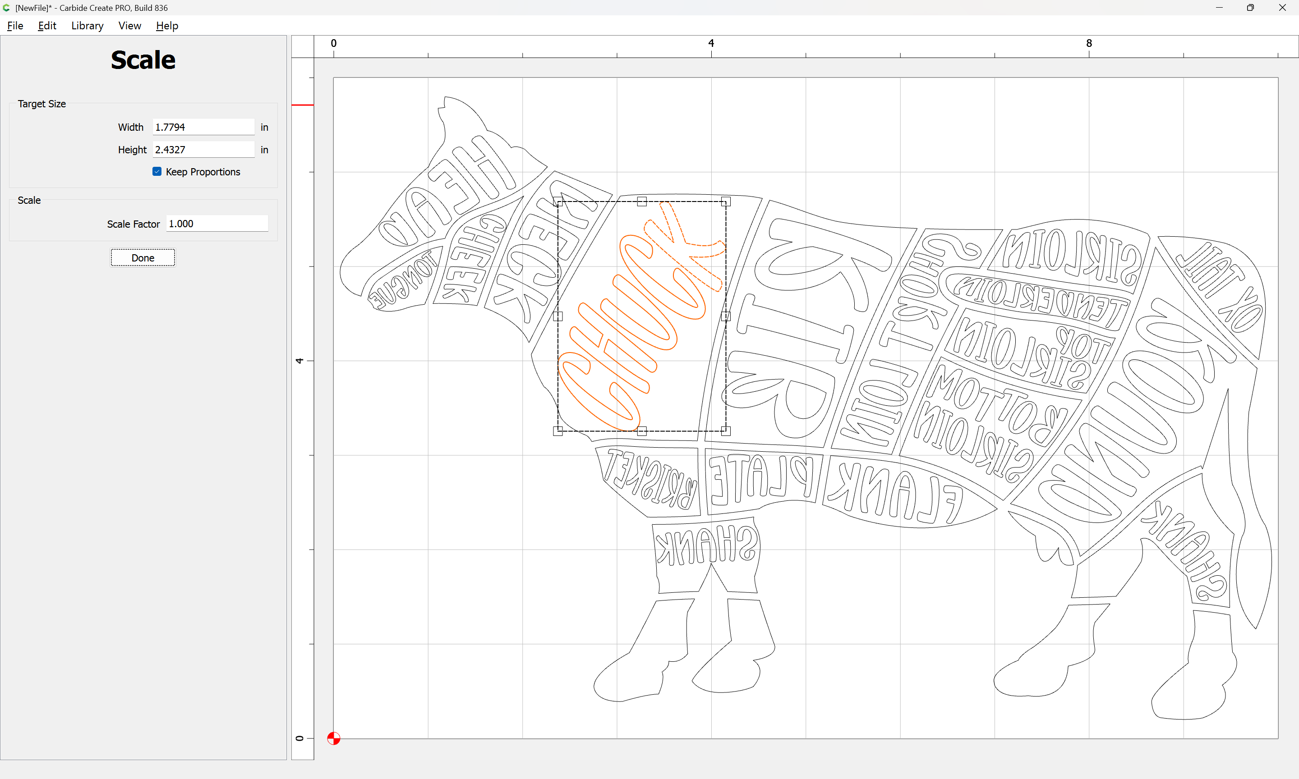Restore down the application window
Viewport: 1299px width, 779px height.
coord(1250,8)
